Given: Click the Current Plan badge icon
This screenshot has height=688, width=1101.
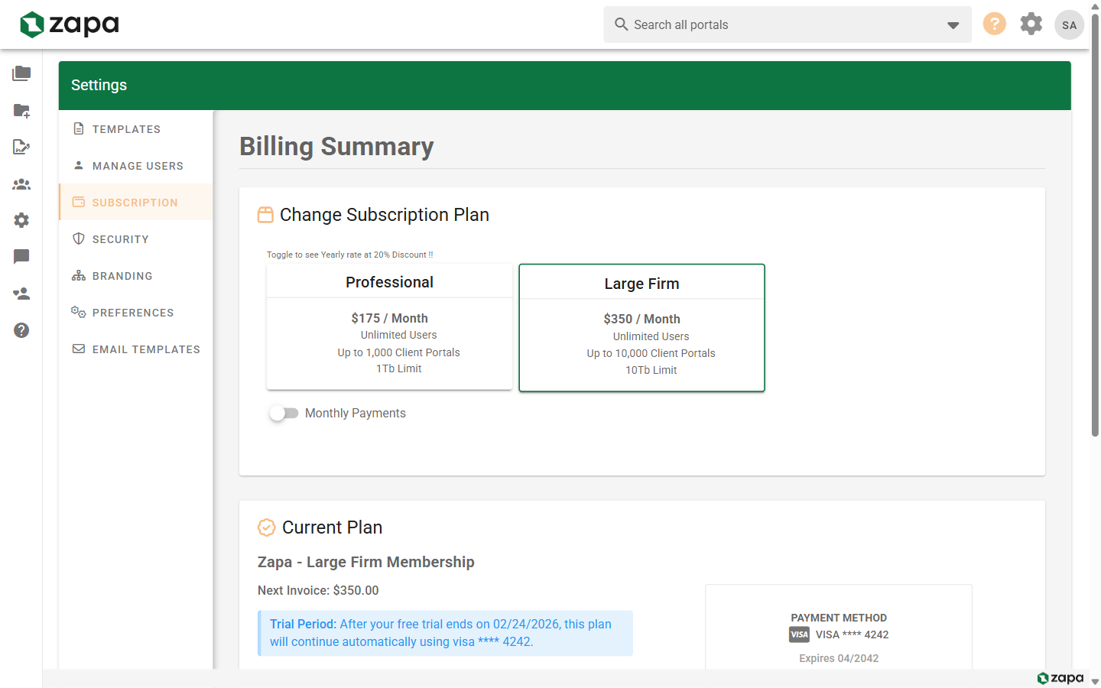Looking at the screenshot, I should pos(266,527).
